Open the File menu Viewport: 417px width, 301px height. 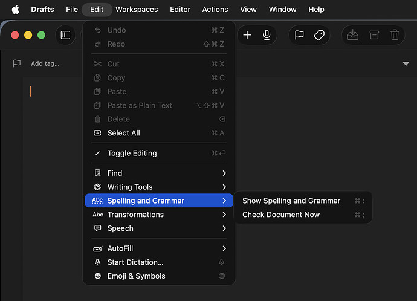72,10
